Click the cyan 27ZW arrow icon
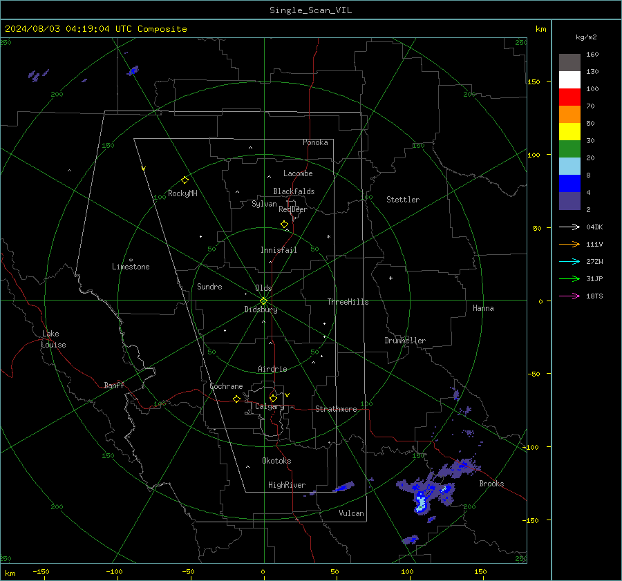This screenshot has width=622, height=581. click(x=569, y=262)
